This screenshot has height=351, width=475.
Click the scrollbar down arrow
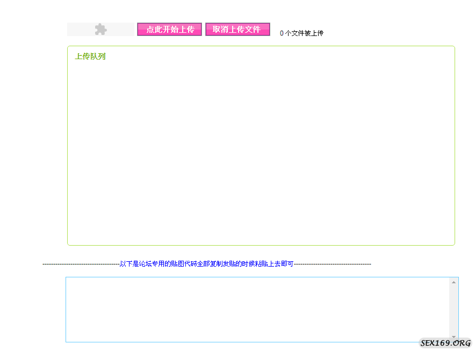(454, 336)
